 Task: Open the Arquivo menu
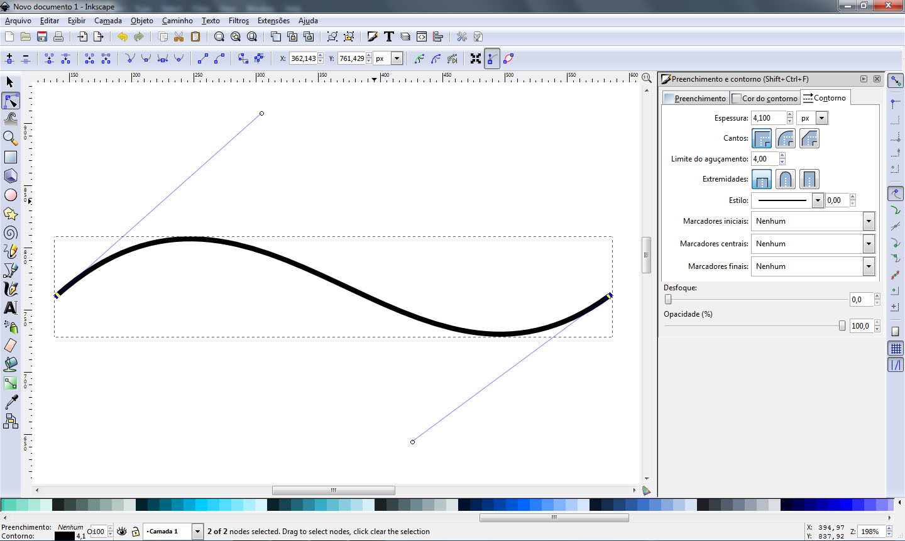pos(18,21)
